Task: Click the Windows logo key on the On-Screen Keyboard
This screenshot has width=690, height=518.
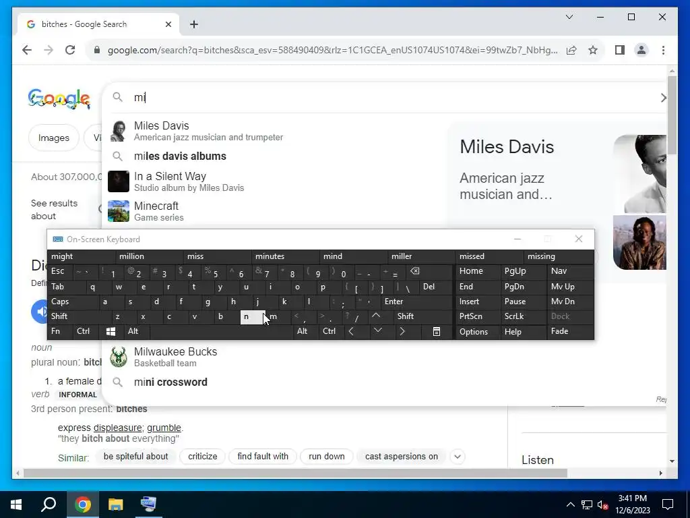Action: coord(111,331)
